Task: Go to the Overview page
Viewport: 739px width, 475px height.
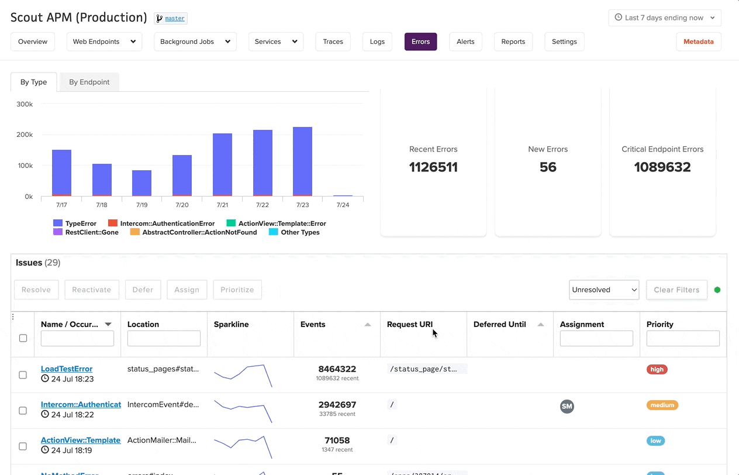Action: 33,42
